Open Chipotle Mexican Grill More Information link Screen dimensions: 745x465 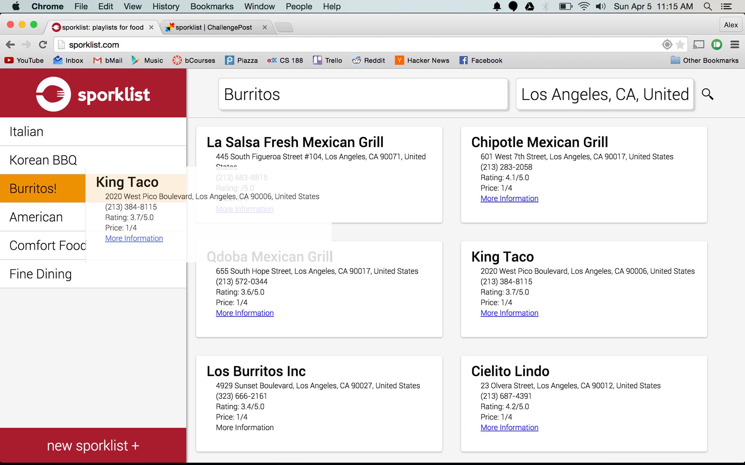coord(509,198)
